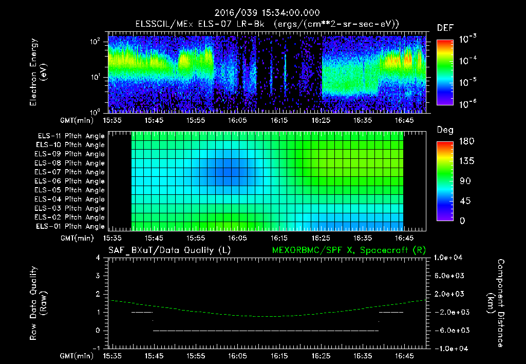Select the ELS-01 Pitch Angle row label
Image resolution: width=526 pixels, height=364 pixels.
(x=70, y=226)
